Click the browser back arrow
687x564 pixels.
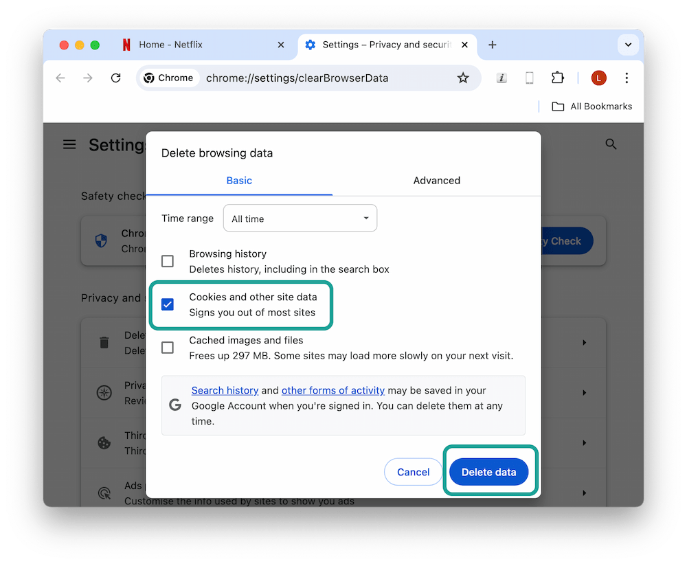[x=60, y=78]
